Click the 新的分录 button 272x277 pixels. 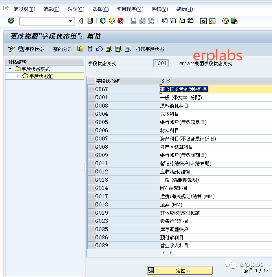(x=62, y=49)
